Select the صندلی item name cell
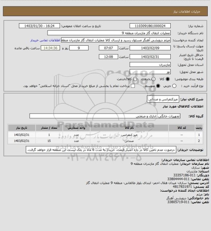Image resolution: width=211 pixels, height=231 pixels. click(129, 141)
